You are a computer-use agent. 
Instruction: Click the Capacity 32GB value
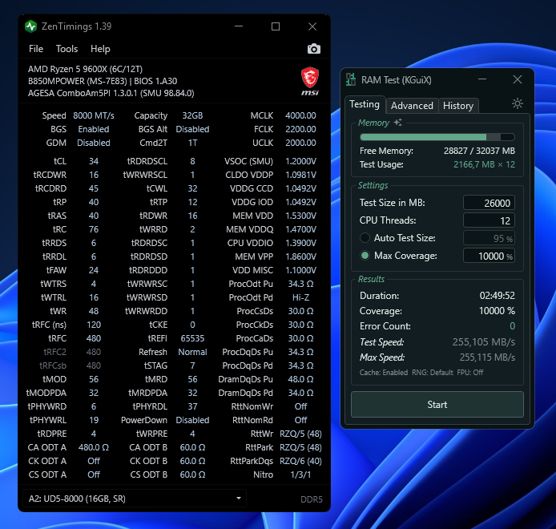[192, 115]
